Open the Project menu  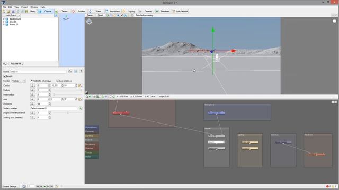pyautogui.click(x=24, y=7)
